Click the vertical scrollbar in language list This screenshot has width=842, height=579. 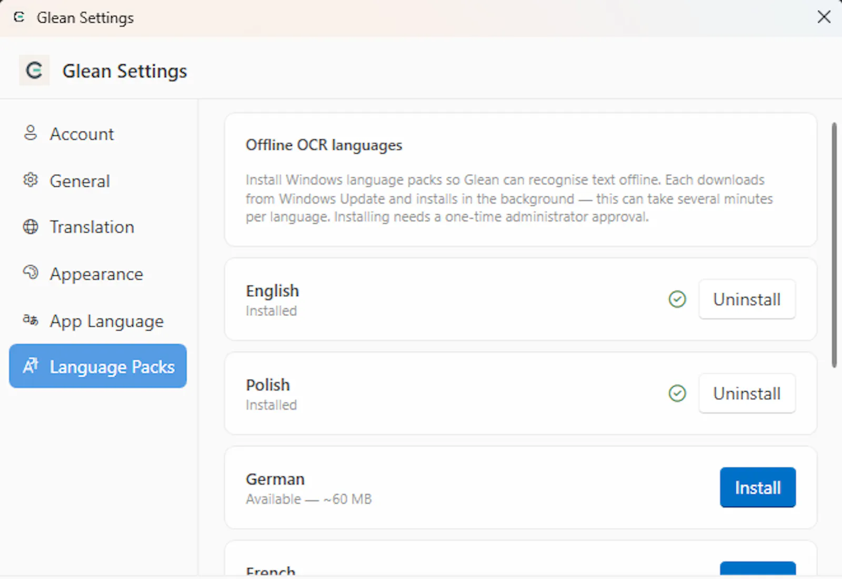tap(834, 245)
